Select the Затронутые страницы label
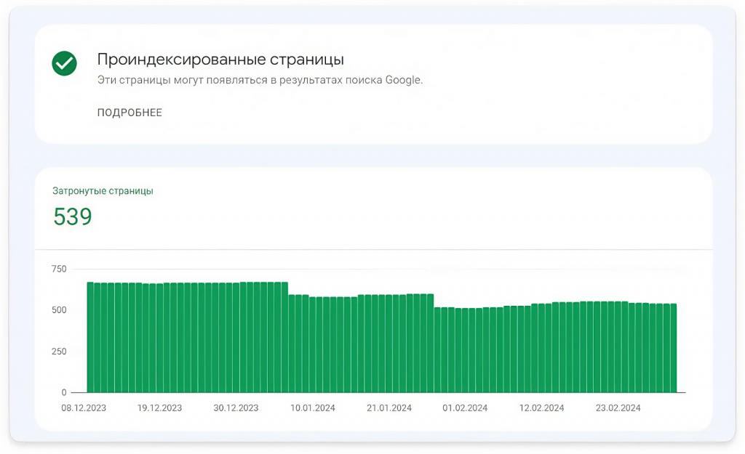745x454 pixels. [x=103, y=191]
